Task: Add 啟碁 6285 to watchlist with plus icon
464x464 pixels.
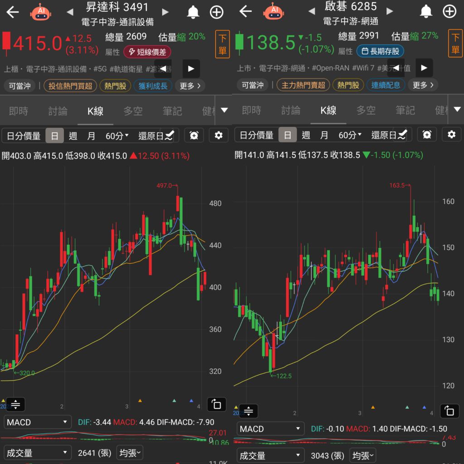Action: click(449, 12)
